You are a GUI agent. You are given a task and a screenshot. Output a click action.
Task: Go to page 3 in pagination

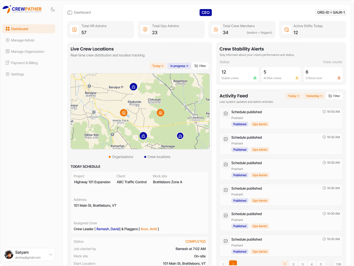click(303, 264)
